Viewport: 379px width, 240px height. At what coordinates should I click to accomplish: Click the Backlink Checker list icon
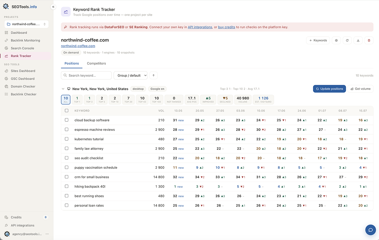click(x=7, y=94)
